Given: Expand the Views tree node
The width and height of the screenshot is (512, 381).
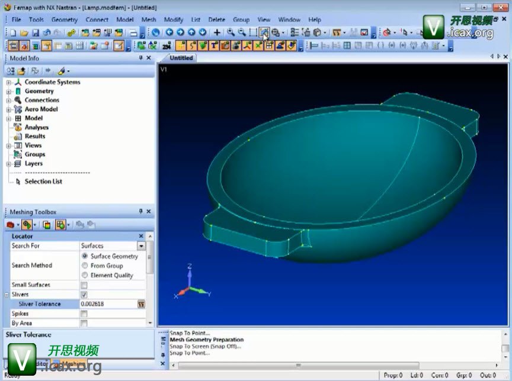Looking at the screenshot, I should click(x=9, y=146).
